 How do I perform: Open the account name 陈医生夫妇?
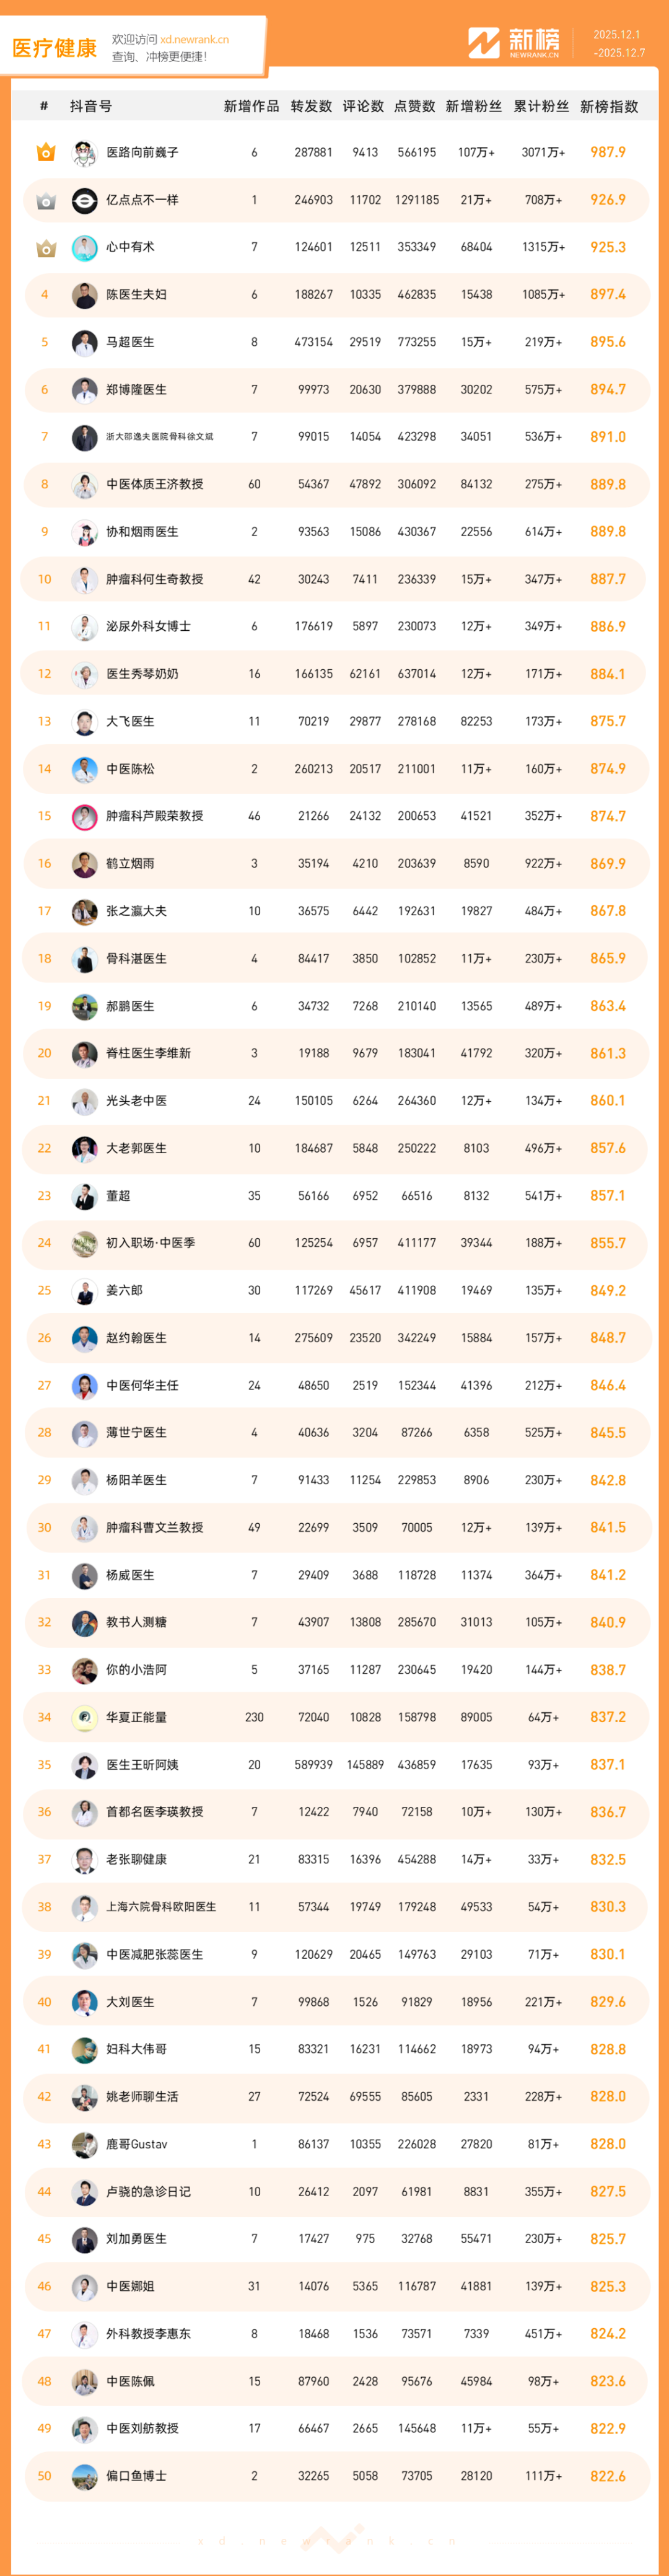(136, 295)
